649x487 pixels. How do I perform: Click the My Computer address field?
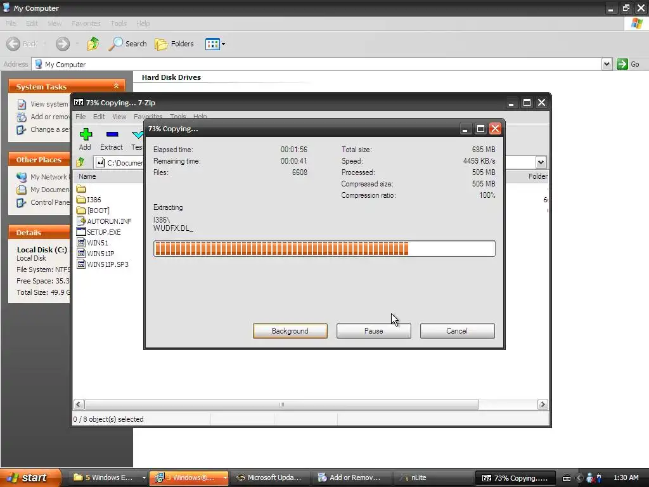[317, 64]
